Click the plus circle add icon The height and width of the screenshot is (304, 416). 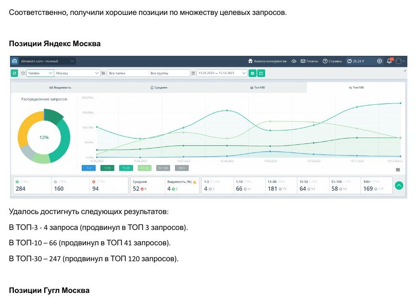[379, 61]
